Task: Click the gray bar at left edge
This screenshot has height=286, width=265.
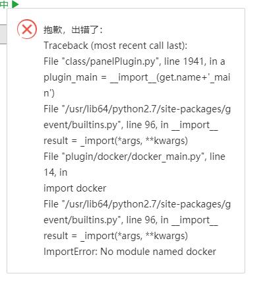Action: tap(3, 34)
